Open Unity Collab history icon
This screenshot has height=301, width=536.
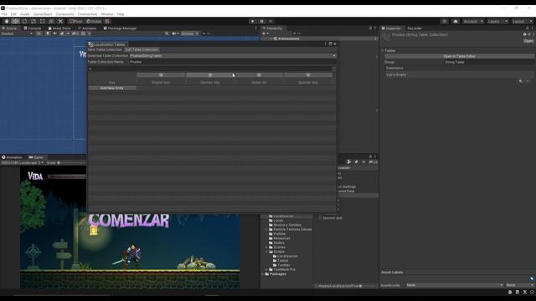coord(444,21)
